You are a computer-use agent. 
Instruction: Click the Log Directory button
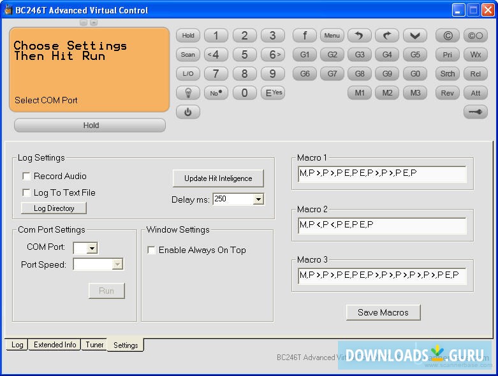[x=54, y=208]
